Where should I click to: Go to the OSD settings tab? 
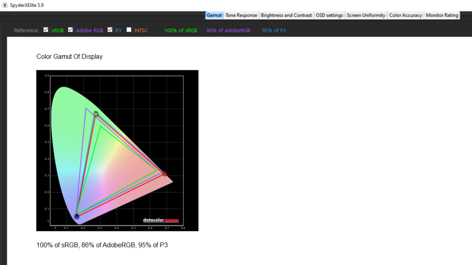point(329,15)
